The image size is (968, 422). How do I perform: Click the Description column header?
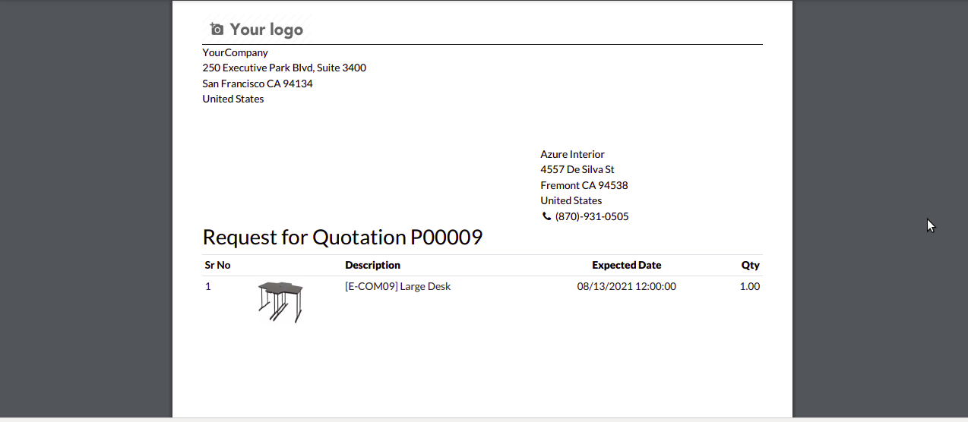pos(372,265)
